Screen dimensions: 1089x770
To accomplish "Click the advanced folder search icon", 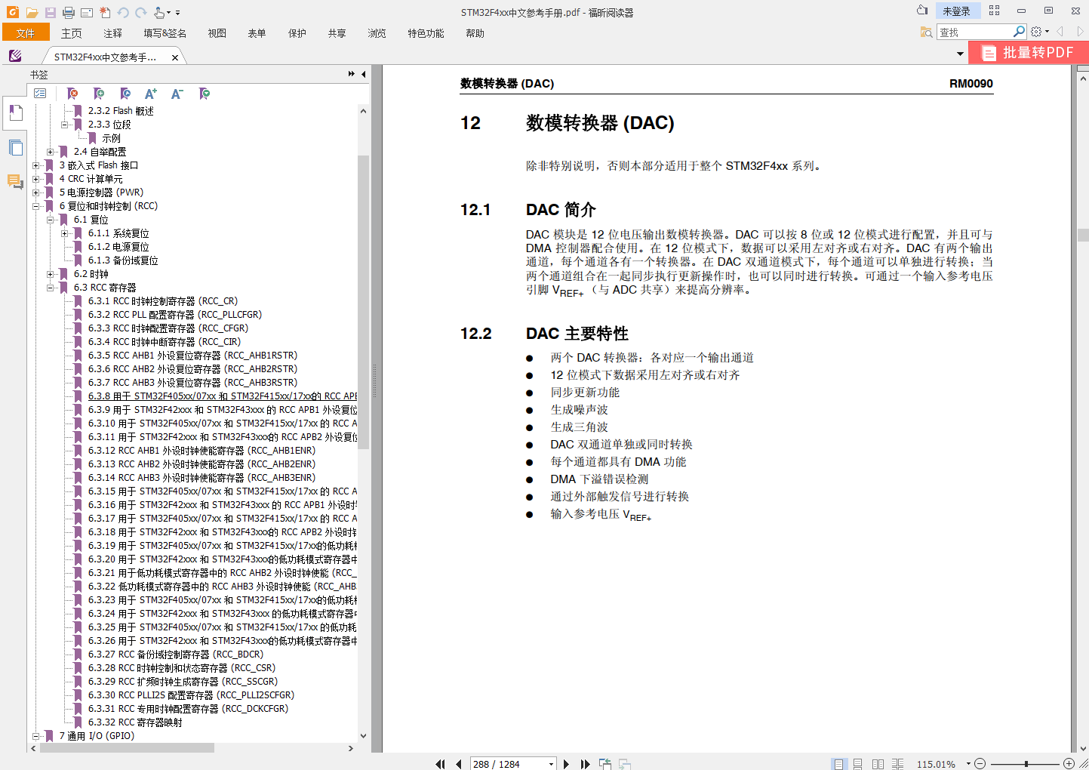I will click(x=926, y=32).
